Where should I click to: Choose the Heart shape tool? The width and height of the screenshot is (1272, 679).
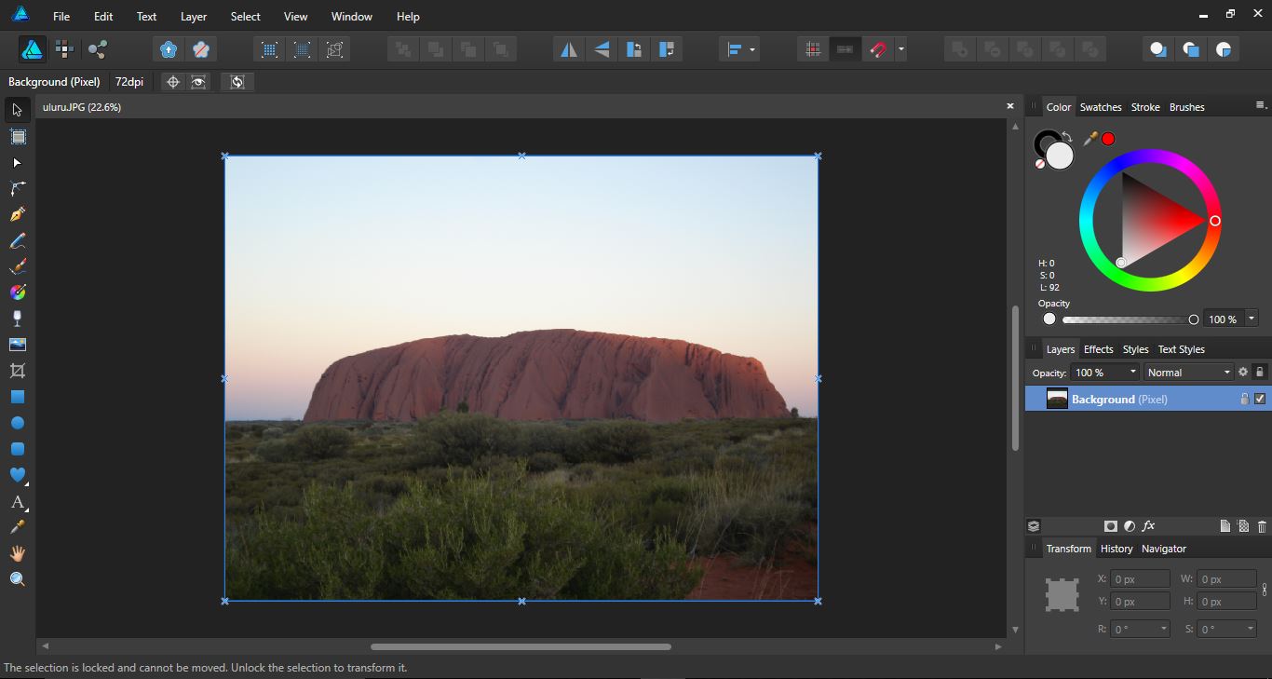(16, 476)
